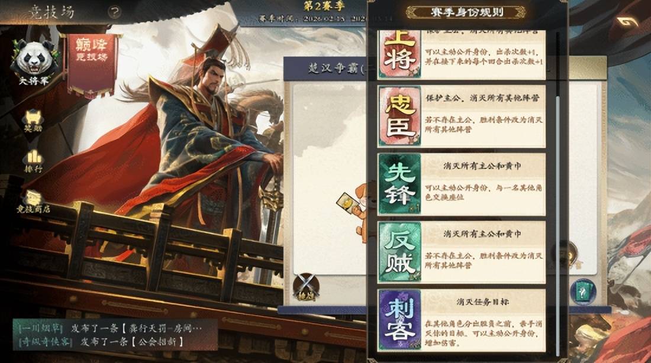Select the 巅峰竞技场 red banner
The image size is (651, 363).
(92, 64)
